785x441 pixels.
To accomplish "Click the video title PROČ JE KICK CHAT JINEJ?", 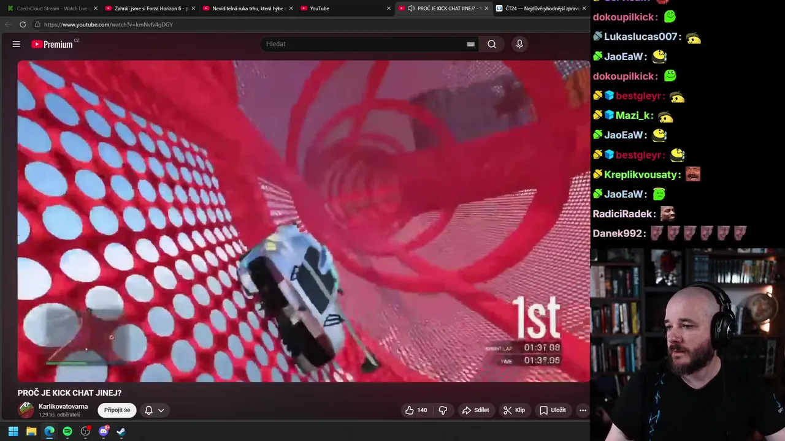I will pyautogui.click(x=69, y=393).
